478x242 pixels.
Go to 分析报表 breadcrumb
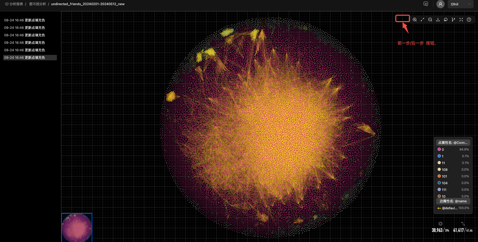point(16,4)
